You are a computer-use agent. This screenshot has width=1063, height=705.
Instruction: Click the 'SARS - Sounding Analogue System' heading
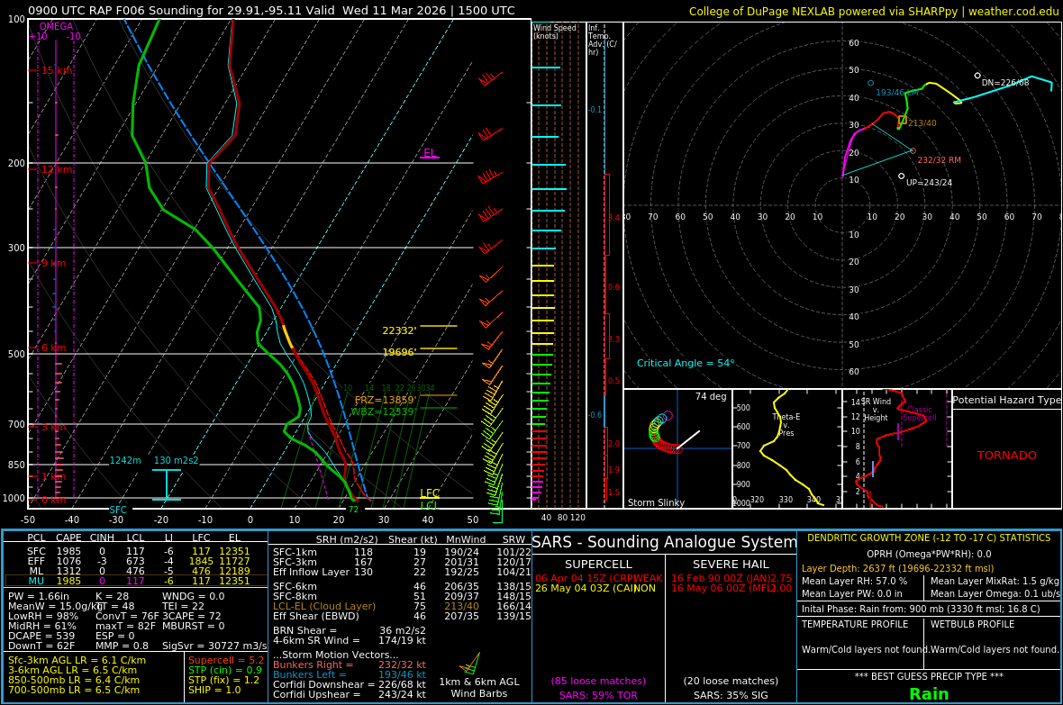click(665, 542)
